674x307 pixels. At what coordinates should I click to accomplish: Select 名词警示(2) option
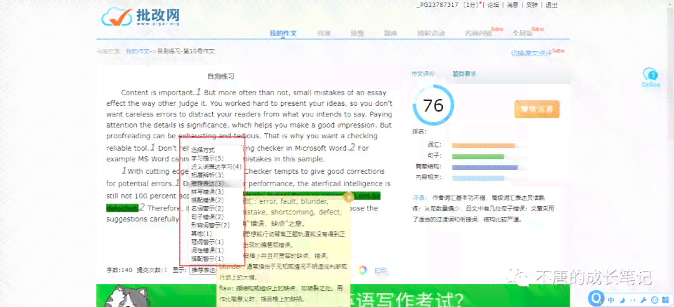coord(208,209)
